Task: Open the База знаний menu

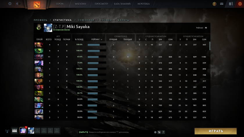Action: [x=122, y=4]
